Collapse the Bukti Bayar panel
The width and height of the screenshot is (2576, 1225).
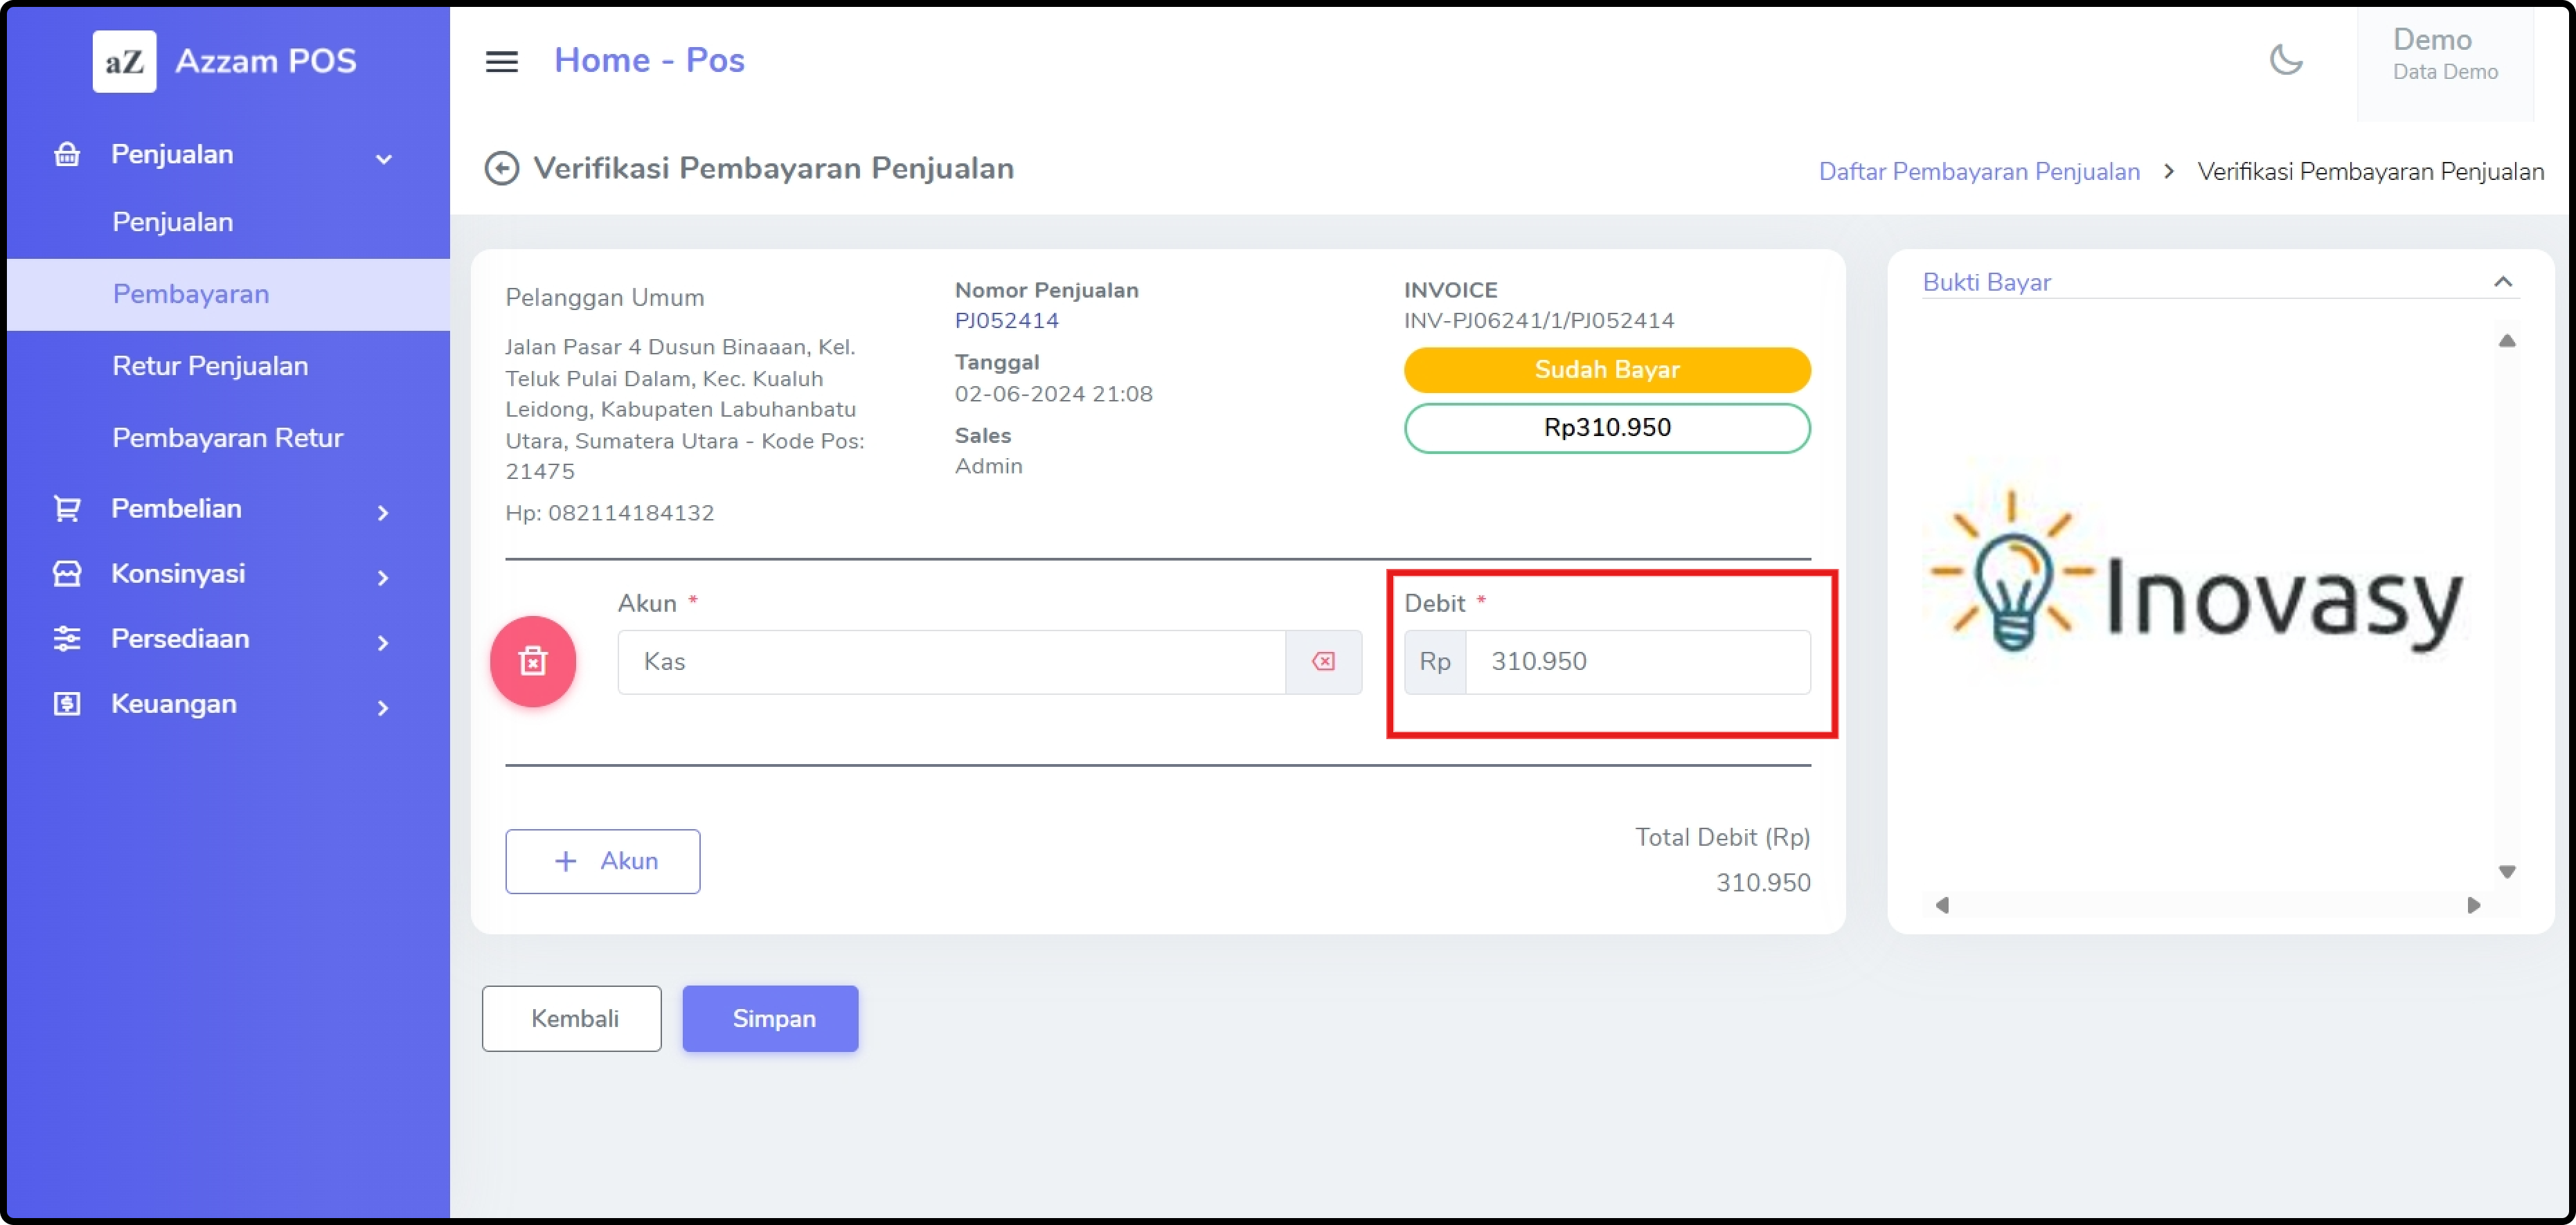2502,282
